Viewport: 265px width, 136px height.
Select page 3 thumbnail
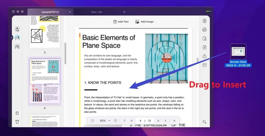45,32
